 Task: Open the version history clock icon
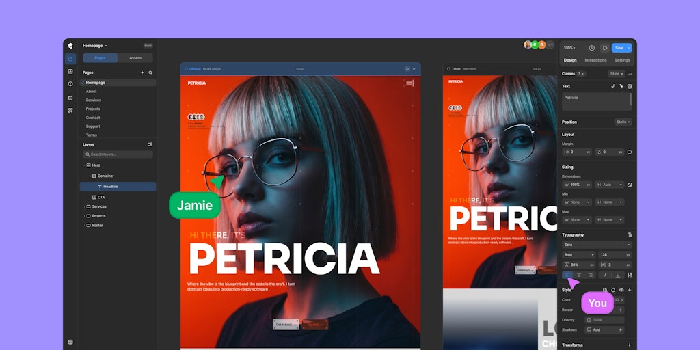(591, 48)
